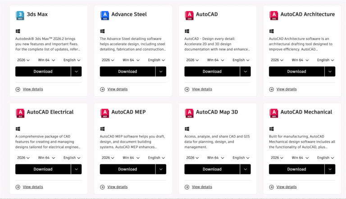The width and height of the screenshot is (346, 199).
Task: Click the 3ds Max product icon
Action: point(20,15)
